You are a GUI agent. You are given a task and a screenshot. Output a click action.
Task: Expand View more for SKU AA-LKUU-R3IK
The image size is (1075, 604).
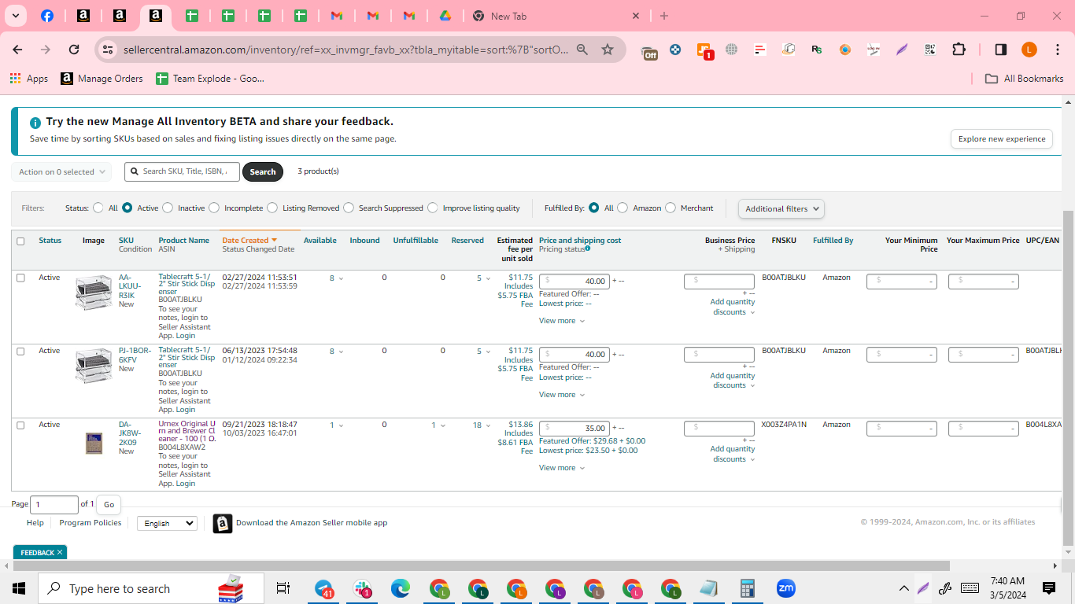tap(562, 321)
